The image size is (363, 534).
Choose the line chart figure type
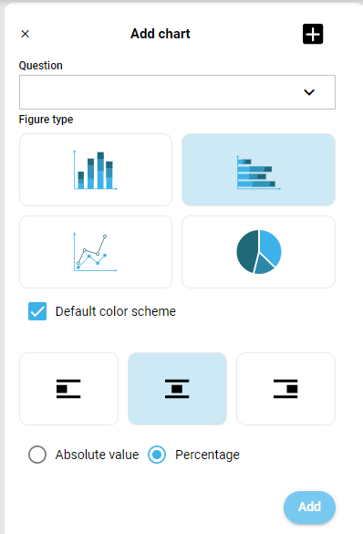(x=96, y=252)
